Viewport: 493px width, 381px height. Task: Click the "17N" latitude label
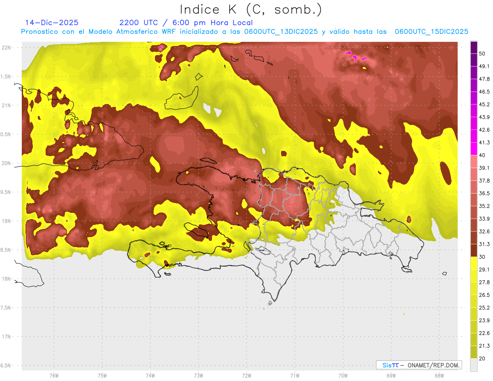7,337
